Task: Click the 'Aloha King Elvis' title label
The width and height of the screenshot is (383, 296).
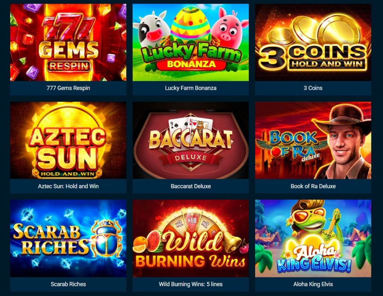Action: [313, 284]
